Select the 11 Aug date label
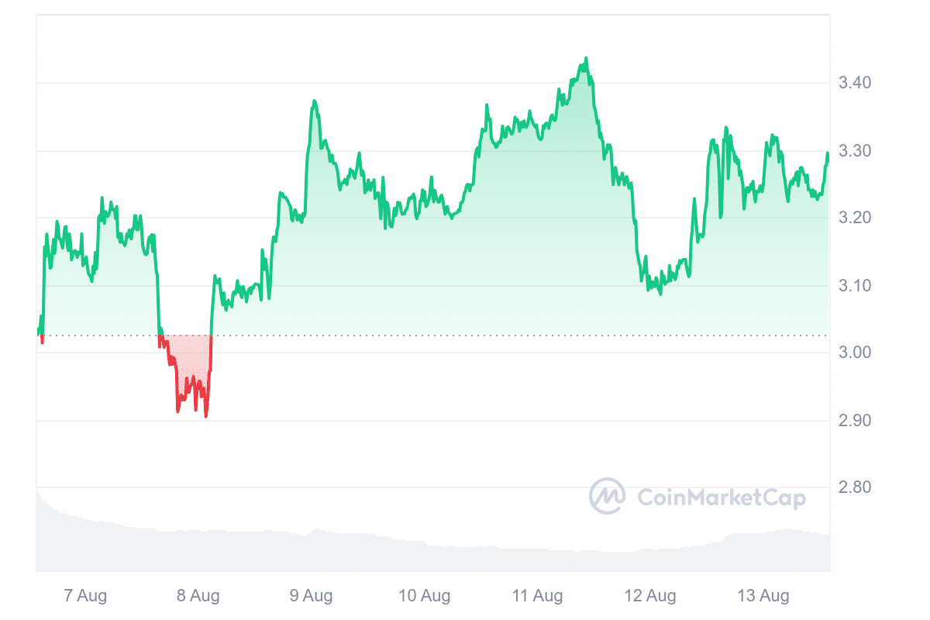The height and width of the screenshot is (620, 930). point(537,596)
